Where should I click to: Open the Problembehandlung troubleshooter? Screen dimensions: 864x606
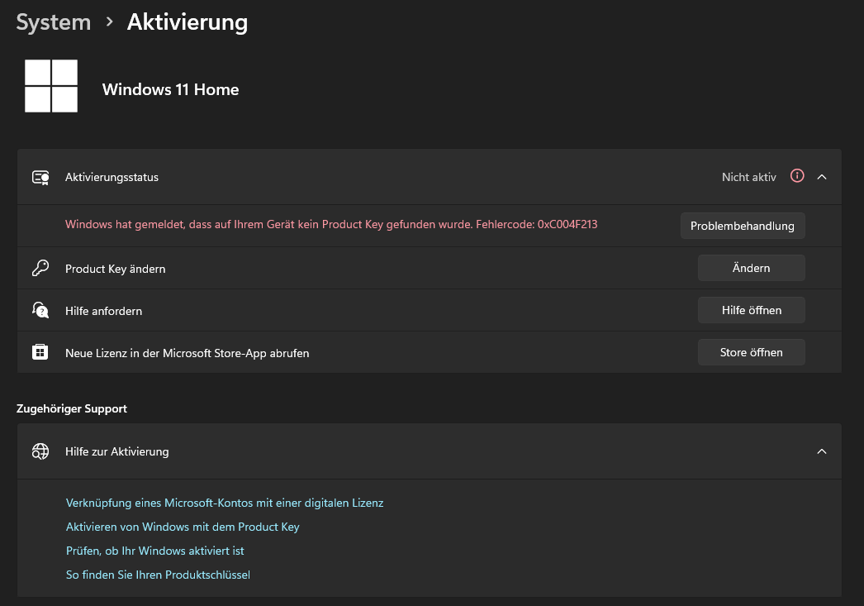coord(743,226)
